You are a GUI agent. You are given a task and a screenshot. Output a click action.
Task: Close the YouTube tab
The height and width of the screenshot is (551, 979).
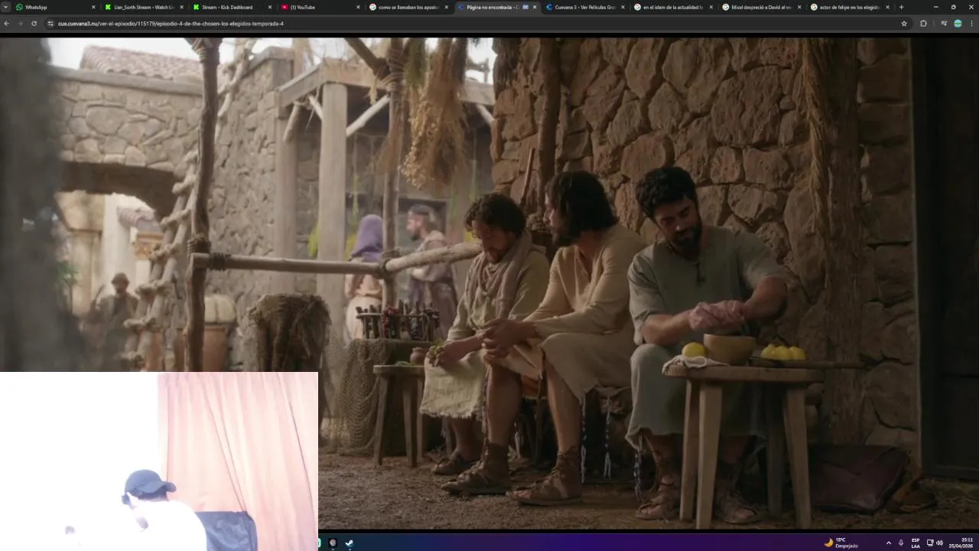[358, 7]
